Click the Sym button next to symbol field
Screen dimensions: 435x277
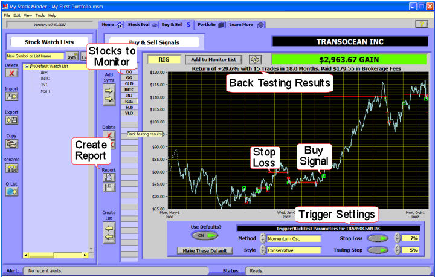[x=72, y=56]
